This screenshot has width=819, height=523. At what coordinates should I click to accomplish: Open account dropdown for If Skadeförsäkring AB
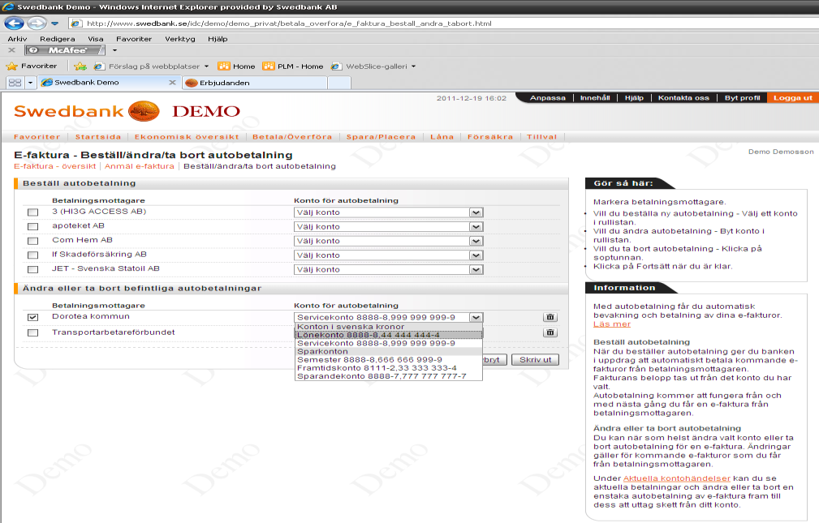coord(389,255)
